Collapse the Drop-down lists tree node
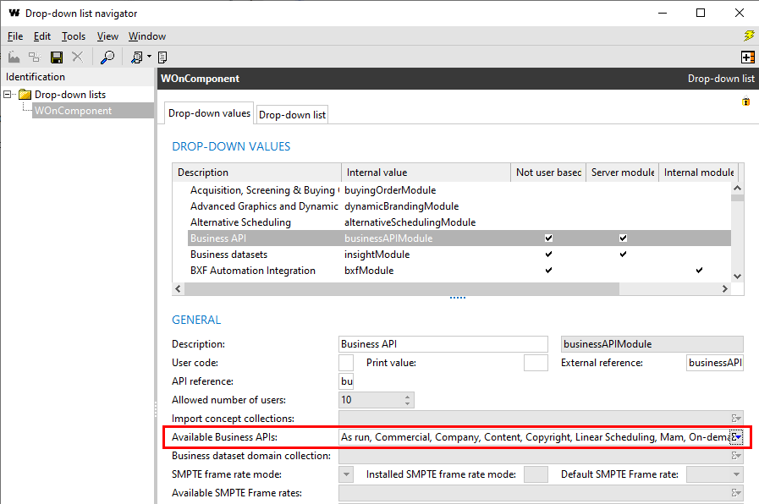This screenshot has height=504, width=759. tap(8, 94)
